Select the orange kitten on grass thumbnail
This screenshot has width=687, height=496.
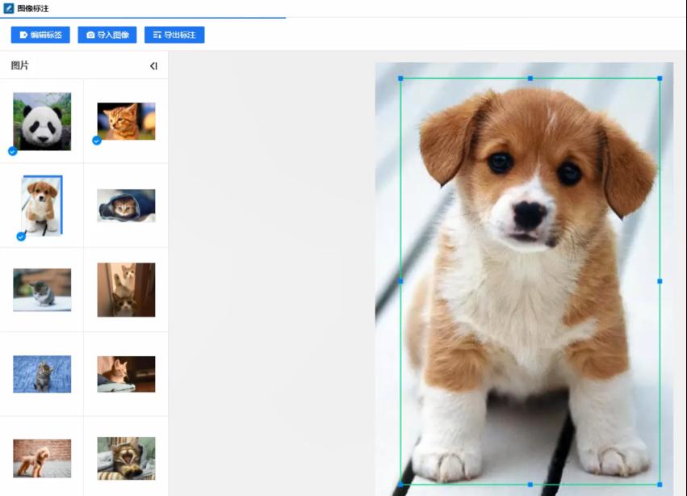tap(126, 121)
